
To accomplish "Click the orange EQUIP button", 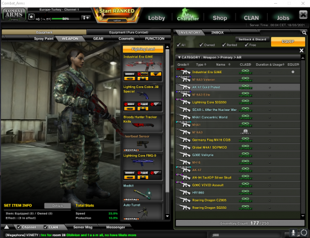I will click(x=288, y=42).
